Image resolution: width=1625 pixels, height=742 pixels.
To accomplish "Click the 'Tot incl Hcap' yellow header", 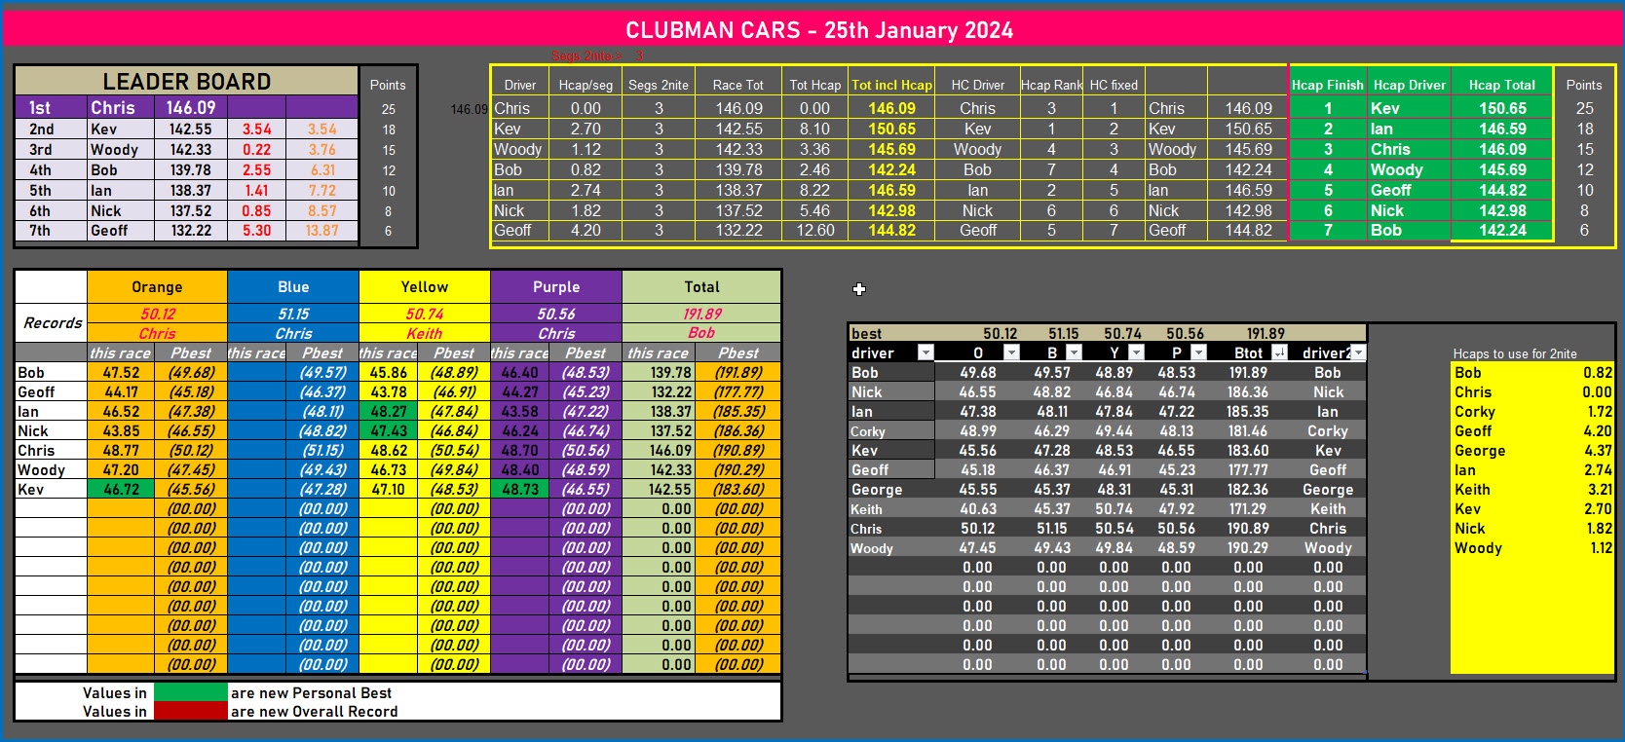I will [x=891, y=85].
